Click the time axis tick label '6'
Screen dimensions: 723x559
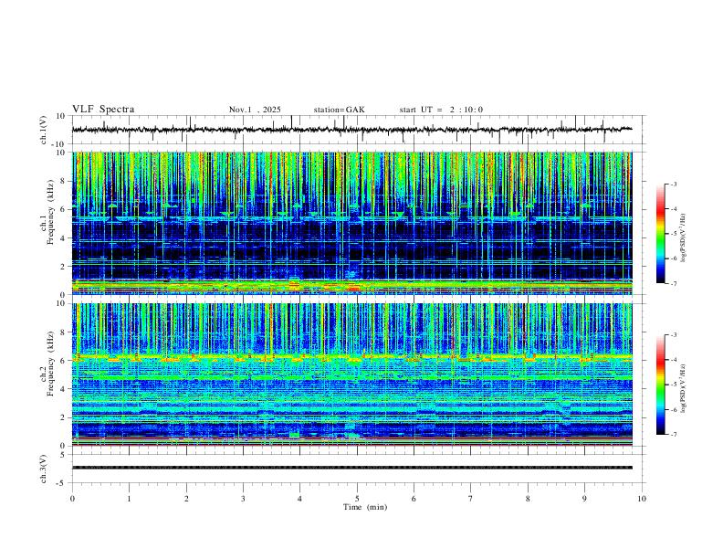414,499
